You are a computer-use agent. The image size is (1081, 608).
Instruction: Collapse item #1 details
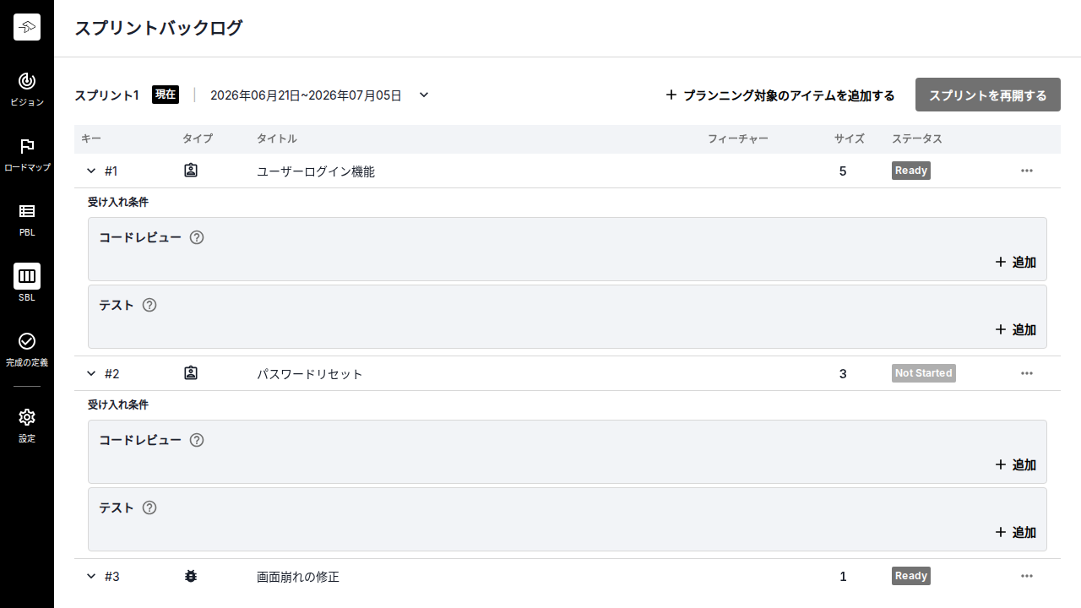pos(91,171)
